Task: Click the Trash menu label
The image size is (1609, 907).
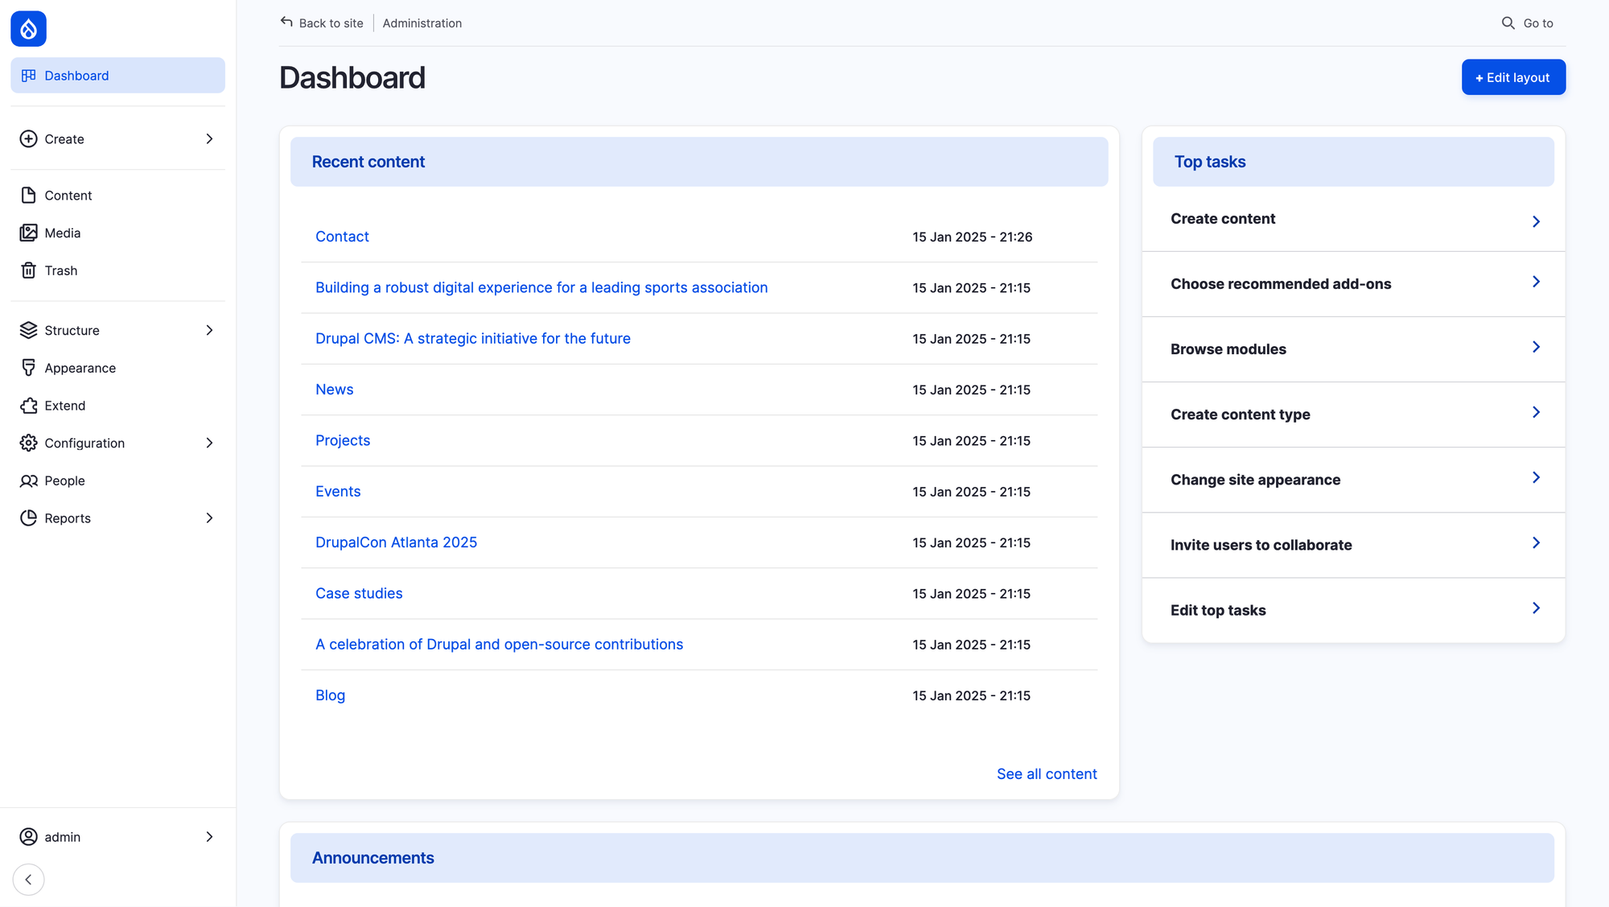Action: click(x=61, y=270)
